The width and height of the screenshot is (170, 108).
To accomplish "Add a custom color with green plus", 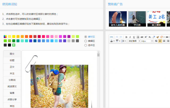I will (14, 45).
